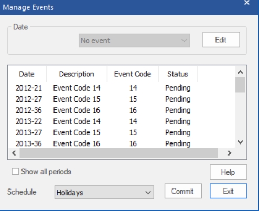This screenshot has height=211, width=259.
Task: Click the horizontal scroll right arrow
Action: 229,153
